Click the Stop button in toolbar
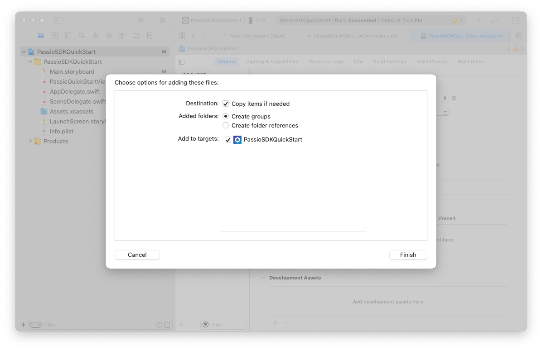The image size is (542, 350). 162,20
